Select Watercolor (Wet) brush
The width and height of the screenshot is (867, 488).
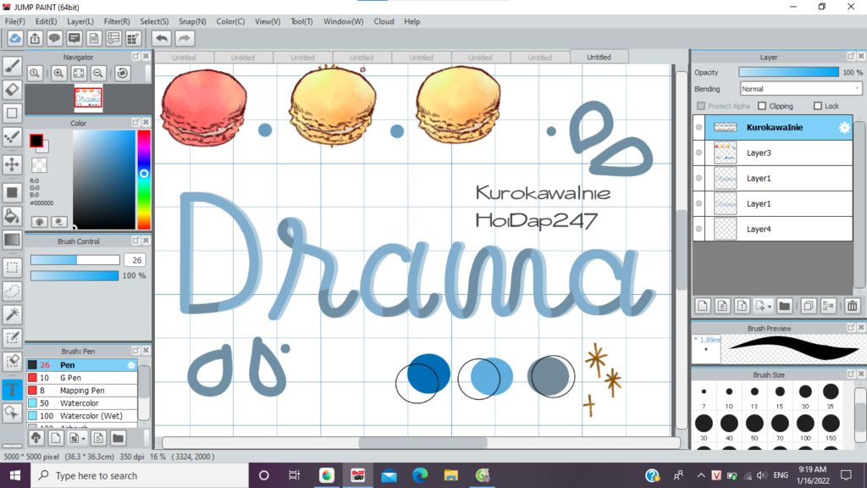82,416
